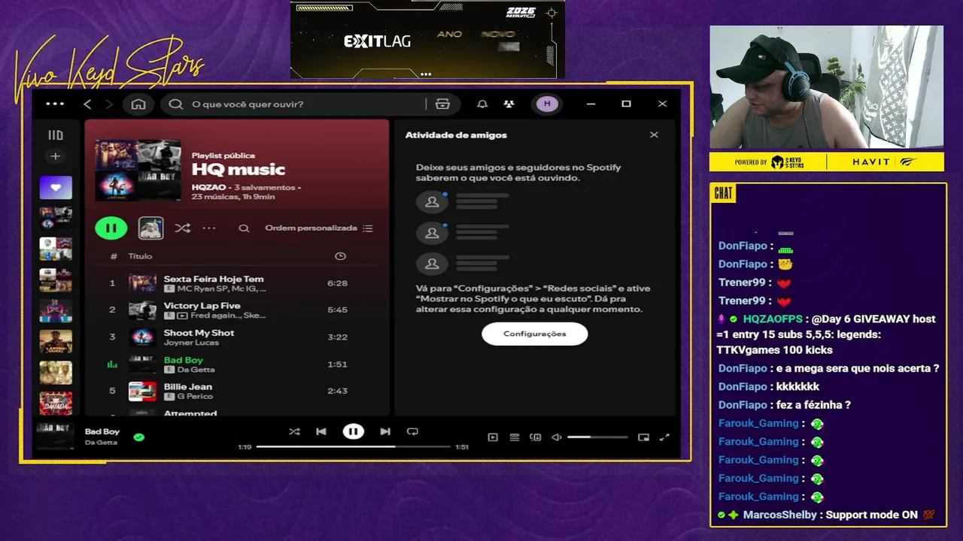Open artist link 'Joyner Lucas'
The image size is (963, 541).
point(191,343)
